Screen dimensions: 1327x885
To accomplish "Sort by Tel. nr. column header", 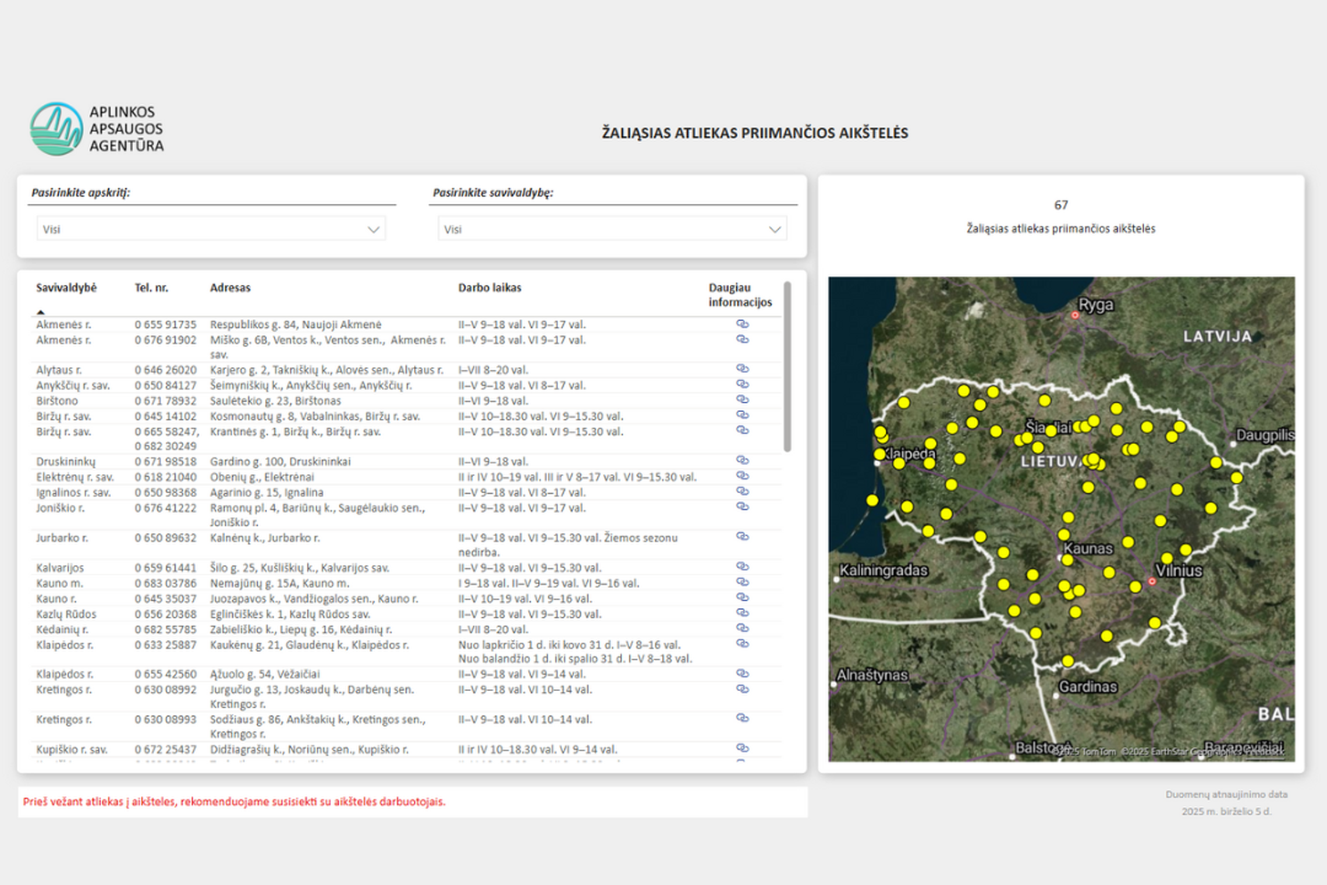I will click(x=151, y=288).
